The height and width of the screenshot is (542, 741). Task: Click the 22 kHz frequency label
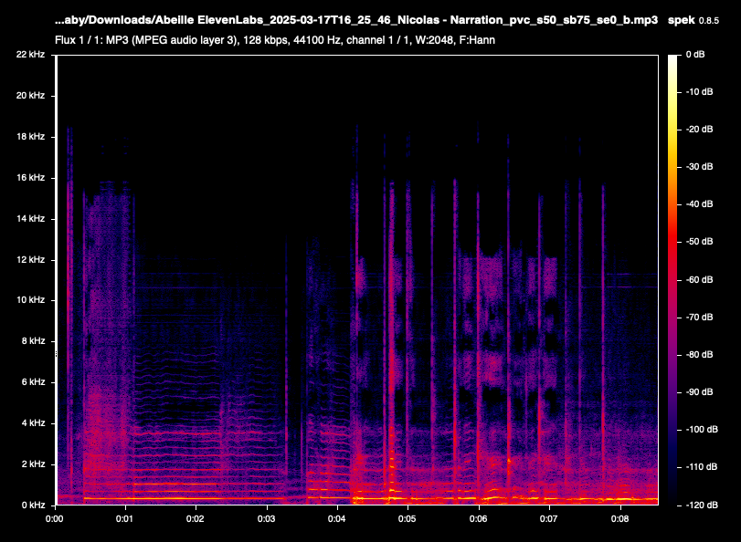click(x=30, y=56)
